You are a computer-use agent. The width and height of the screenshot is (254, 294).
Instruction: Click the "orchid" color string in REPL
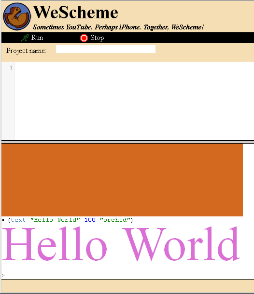pyautogui.click(x=115, y=220)
